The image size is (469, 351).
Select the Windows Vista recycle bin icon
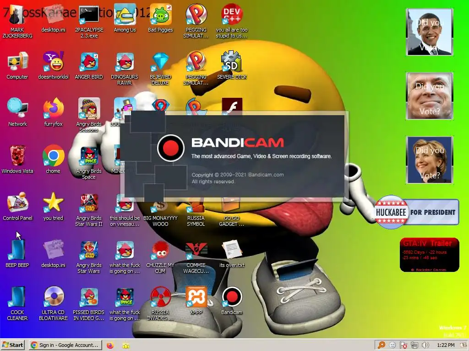[x=17, y=160]
